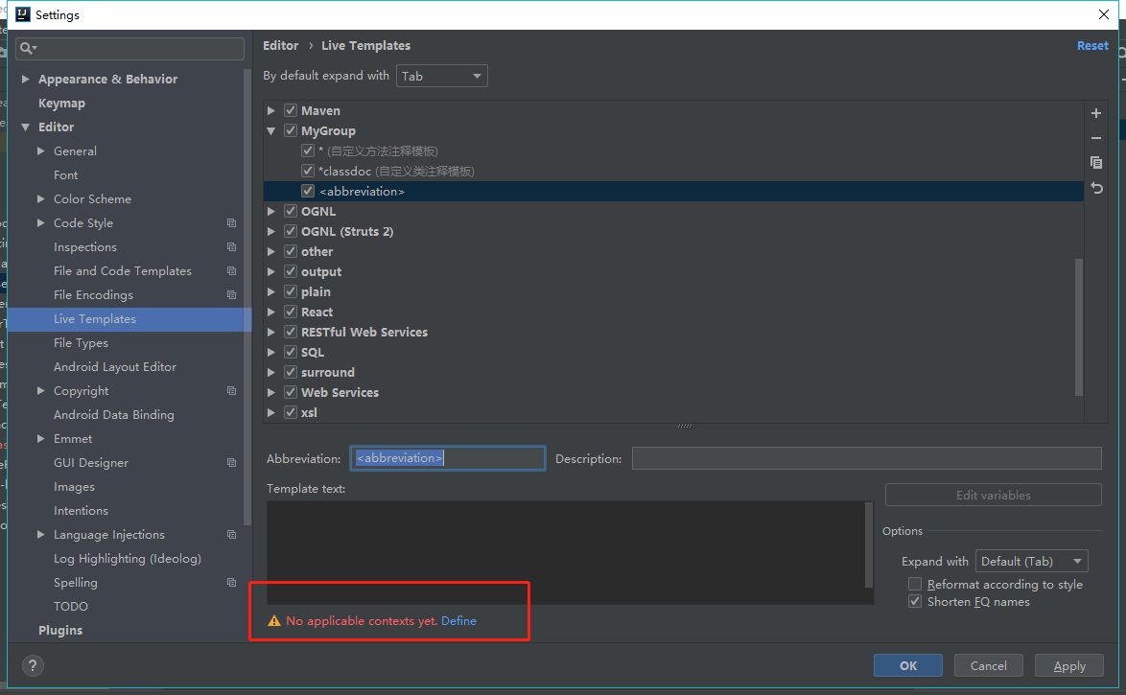Click project-level icon beside Spelling
Image resolution: width=1126 pixels, height=695 pixels.
click(231, 583)
